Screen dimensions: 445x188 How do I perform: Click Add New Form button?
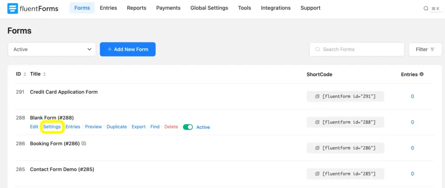click(128, 50)
